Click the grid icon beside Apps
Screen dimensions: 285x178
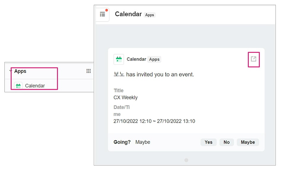[x=88, y=71]
